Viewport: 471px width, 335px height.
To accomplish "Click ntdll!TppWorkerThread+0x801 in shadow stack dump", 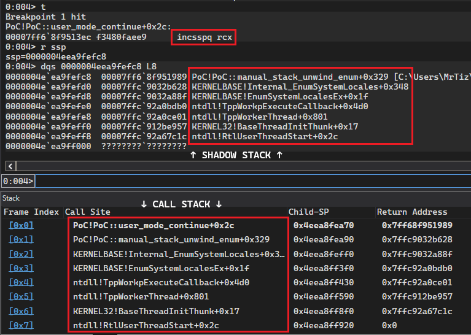I will [x=260, y=117].
